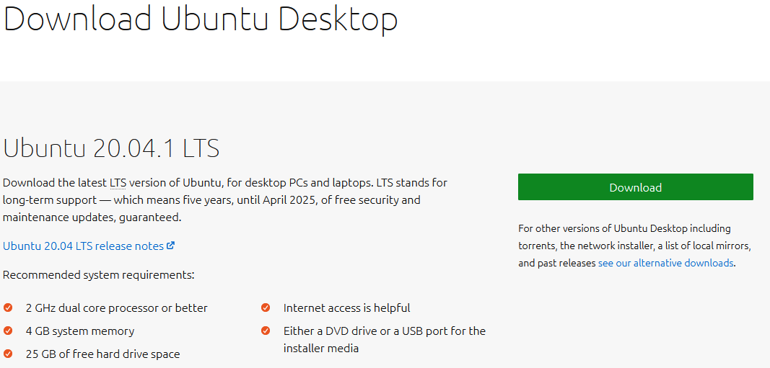This screenshot has height=368, width=770.
Task: Click the checkmark icon beside Internet access
Action: coord(266,308)
